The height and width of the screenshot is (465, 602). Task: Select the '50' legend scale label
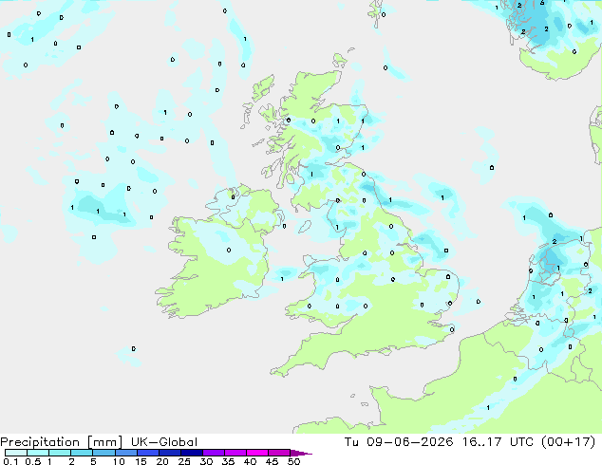click(x=293, y=461)
